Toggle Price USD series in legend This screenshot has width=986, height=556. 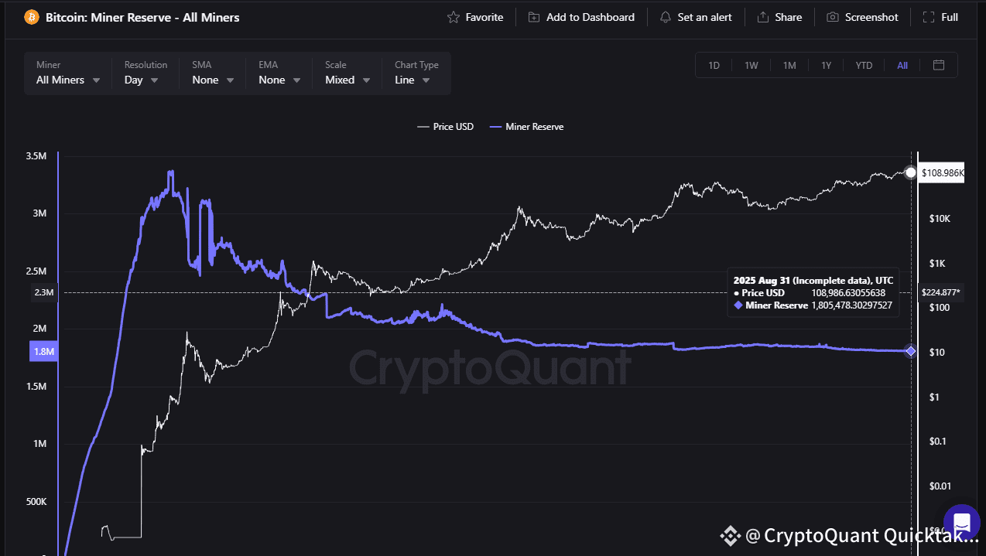(445, 126)
